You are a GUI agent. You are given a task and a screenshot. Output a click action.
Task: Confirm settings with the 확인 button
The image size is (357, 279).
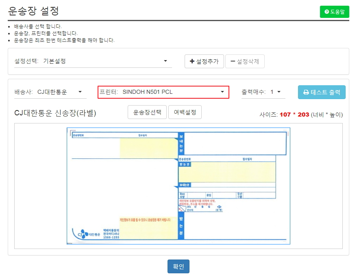[x=178, y=266]
